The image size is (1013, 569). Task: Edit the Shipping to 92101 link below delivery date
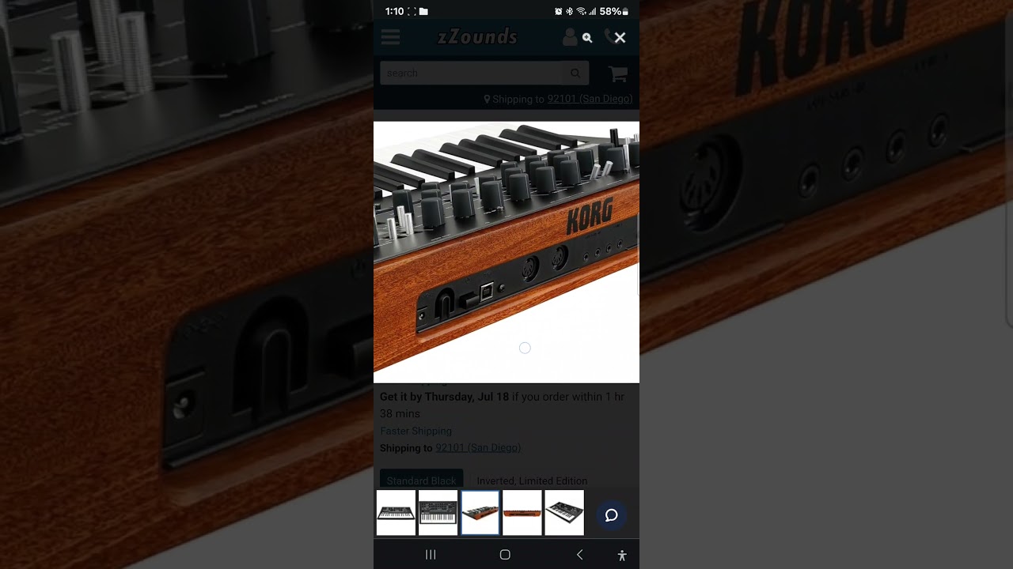pyautogui.click(x=478, y=447)
